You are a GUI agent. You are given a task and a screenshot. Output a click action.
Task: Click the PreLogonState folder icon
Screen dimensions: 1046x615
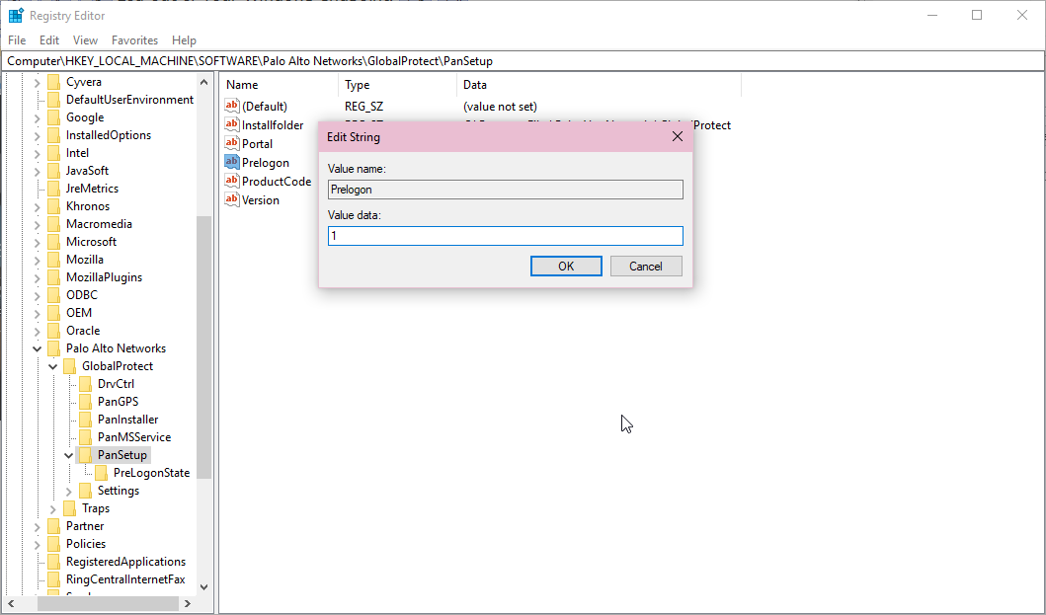tap(102, 473)
